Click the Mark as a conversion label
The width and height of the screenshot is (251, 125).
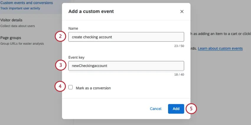point(93,88)
